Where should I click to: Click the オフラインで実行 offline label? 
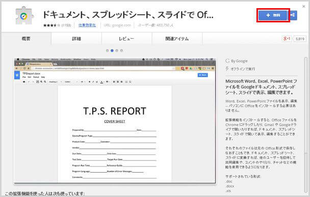point(241,69)
